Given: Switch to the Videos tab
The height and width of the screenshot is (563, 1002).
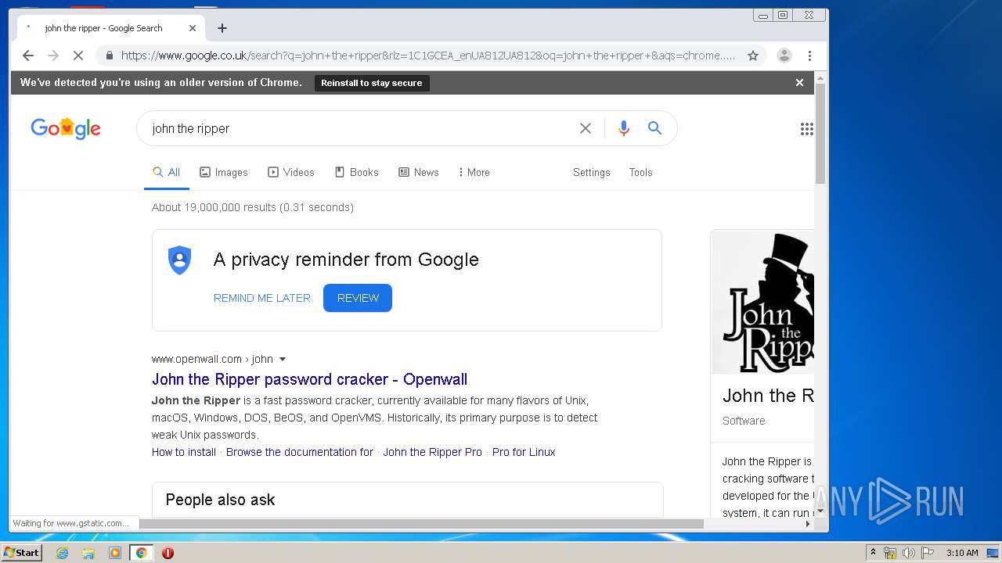Looking at the screenshot, I should (291, 172).
